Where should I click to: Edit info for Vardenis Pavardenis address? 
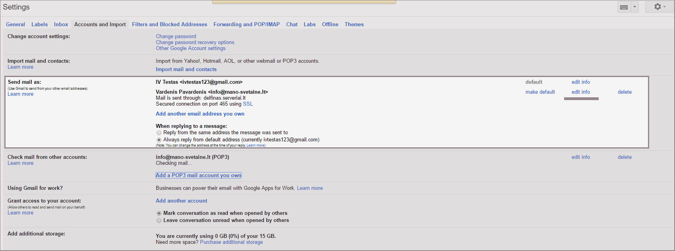[580, 92]
